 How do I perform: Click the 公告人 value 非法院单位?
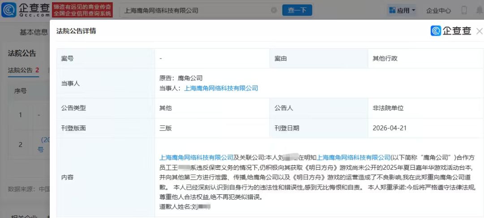[388, 108]
